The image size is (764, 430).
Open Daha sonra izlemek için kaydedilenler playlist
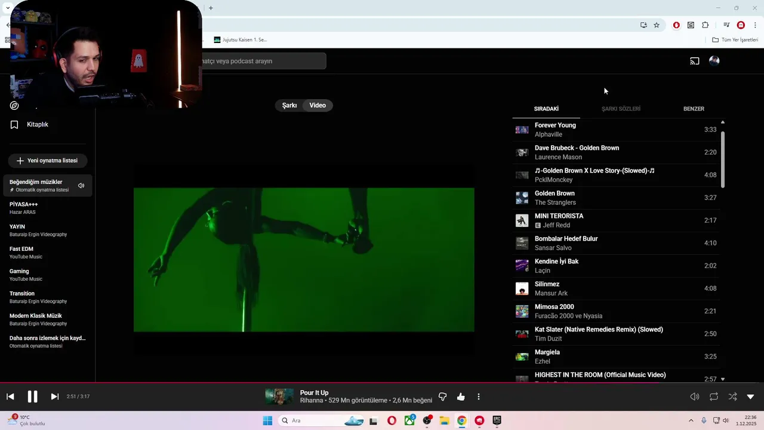[x=47, y=342]
